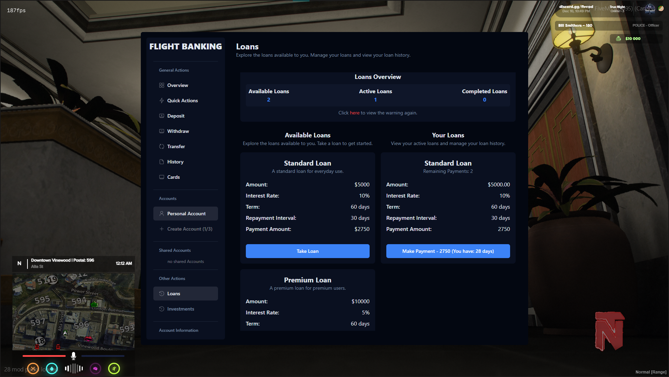Image resolution: width=669 pixels, height=377 pixels.
Task: Click the Quick Actions lightning icon
Action: tap(162, 101)
